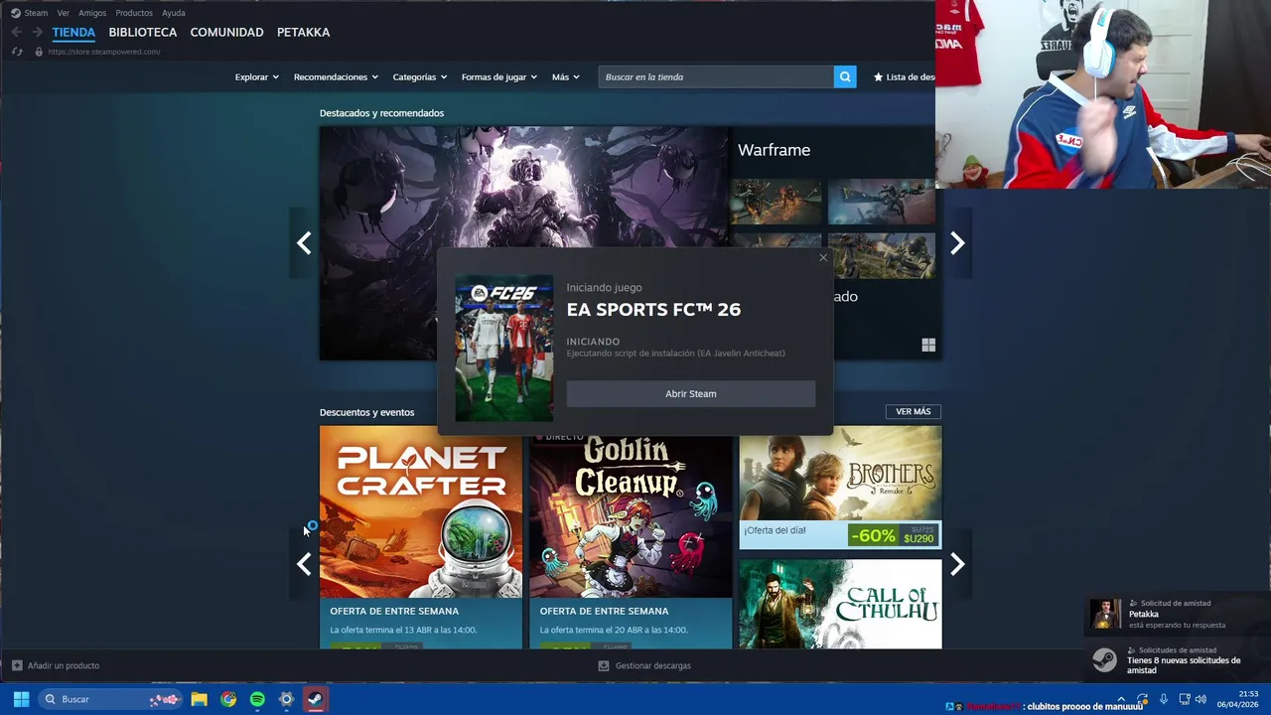Show next featured game in carousel

tap(957, 243)
